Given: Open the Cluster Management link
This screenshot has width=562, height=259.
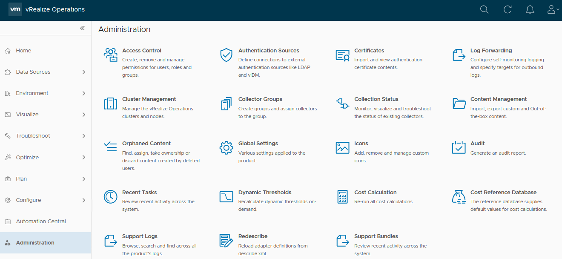Looking at the screenshot, I should click(x=149, y=99).
